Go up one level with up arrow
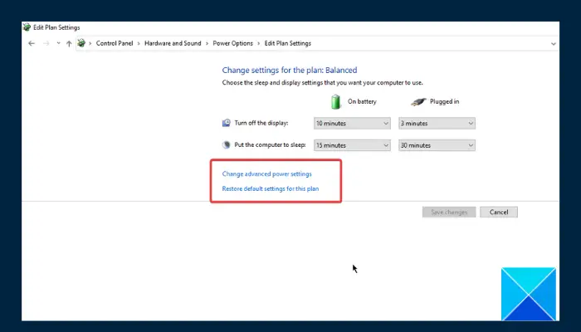This screenshot has width=581, height=332. coord(69,43)
